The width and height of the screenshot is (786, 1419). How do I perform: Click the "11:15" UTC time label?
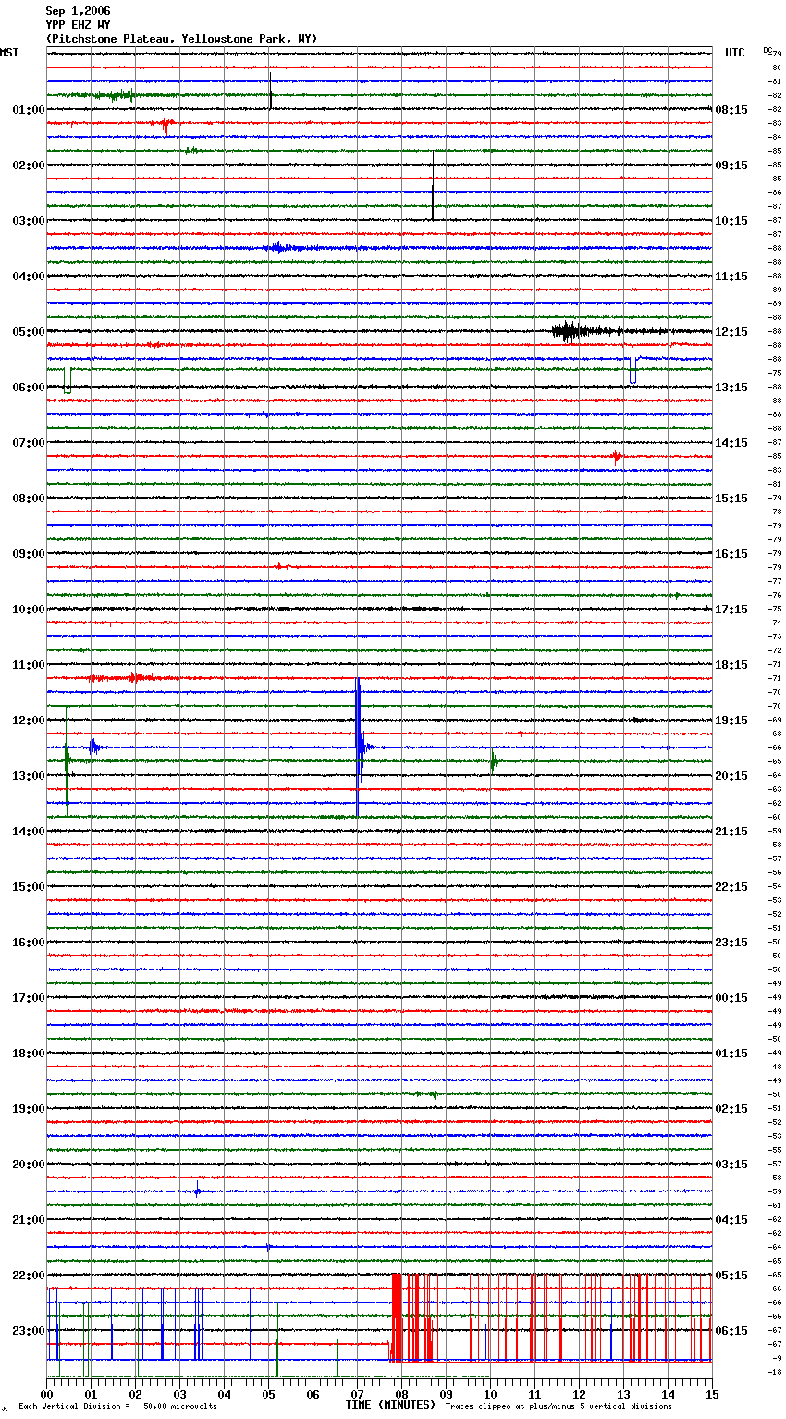[x=731, y=277]
